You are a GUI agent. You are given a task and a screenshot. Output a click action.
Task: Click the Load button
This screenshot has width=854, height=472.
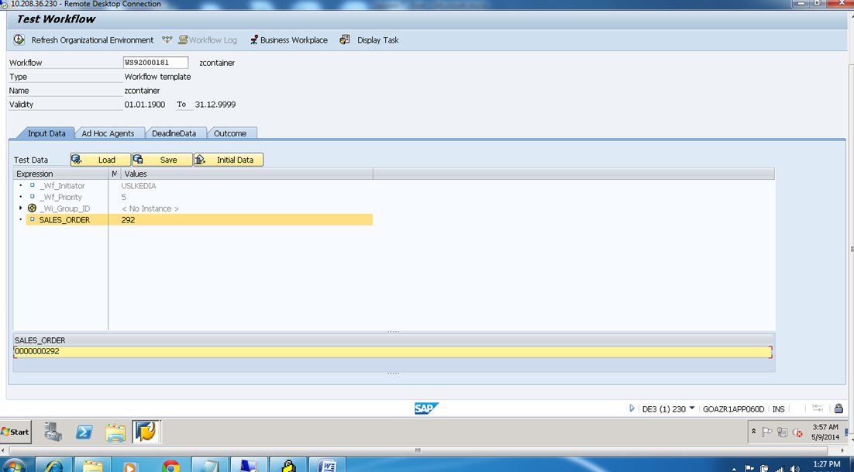tap(100, 159)
